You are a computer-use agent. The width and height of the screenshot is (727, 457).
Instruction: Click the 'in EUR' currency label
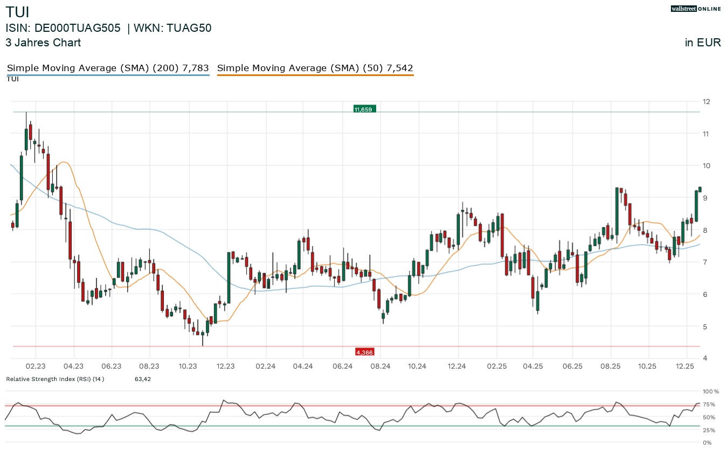[703, 43]
